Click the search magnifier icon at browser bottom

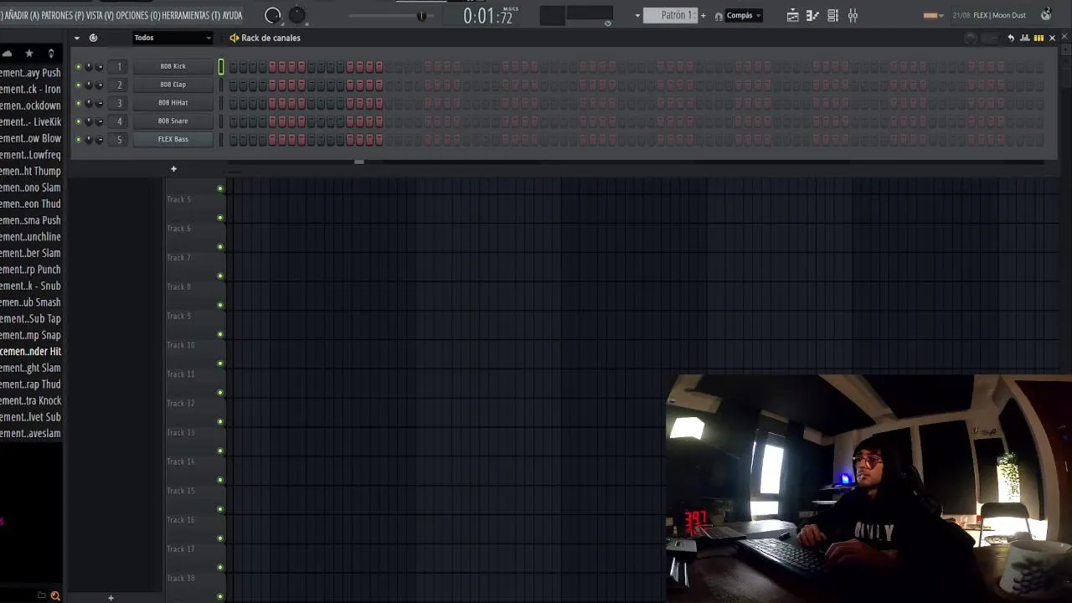55,595
